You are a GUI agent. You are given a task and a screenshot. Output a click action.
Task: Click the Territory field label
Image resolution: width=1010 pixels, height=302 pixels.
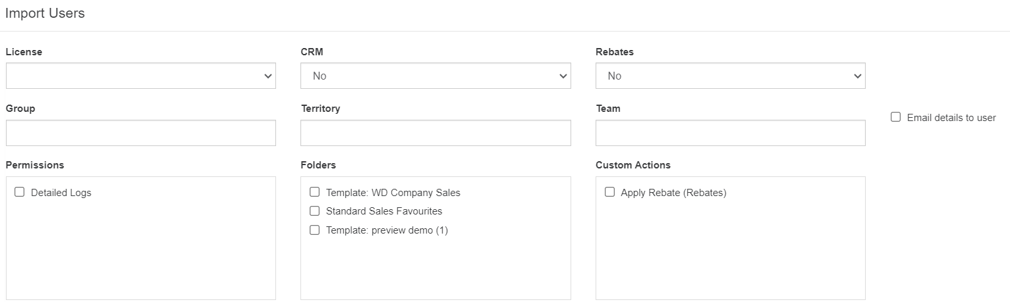tap(320, 109)
